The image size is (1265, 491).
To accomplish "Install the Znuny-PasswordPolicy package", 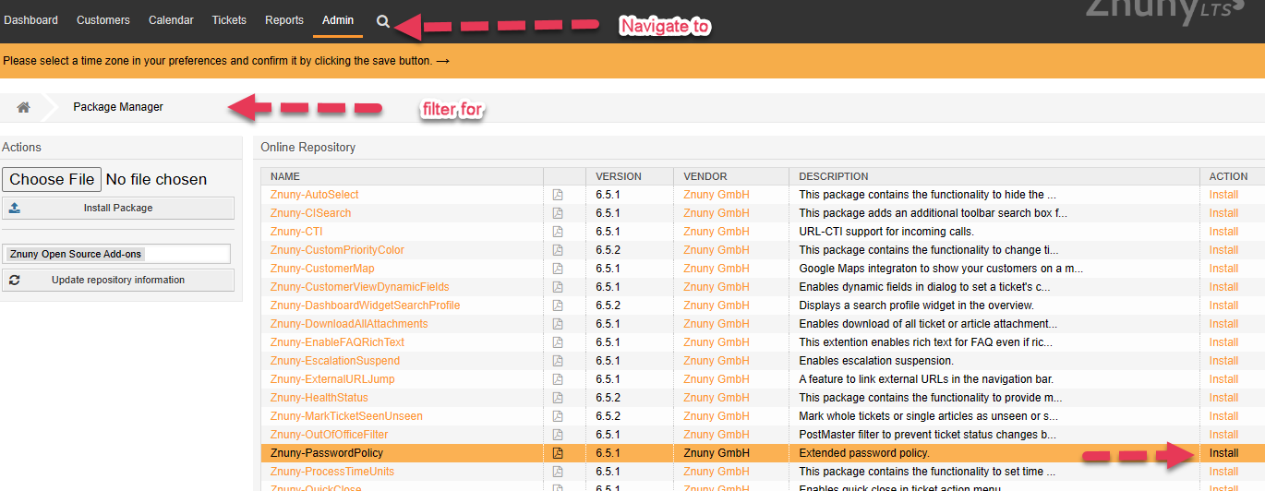I will pos(1223,453).
